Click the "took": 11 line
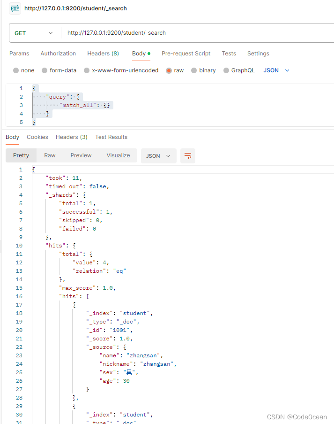 pos(64,178)
